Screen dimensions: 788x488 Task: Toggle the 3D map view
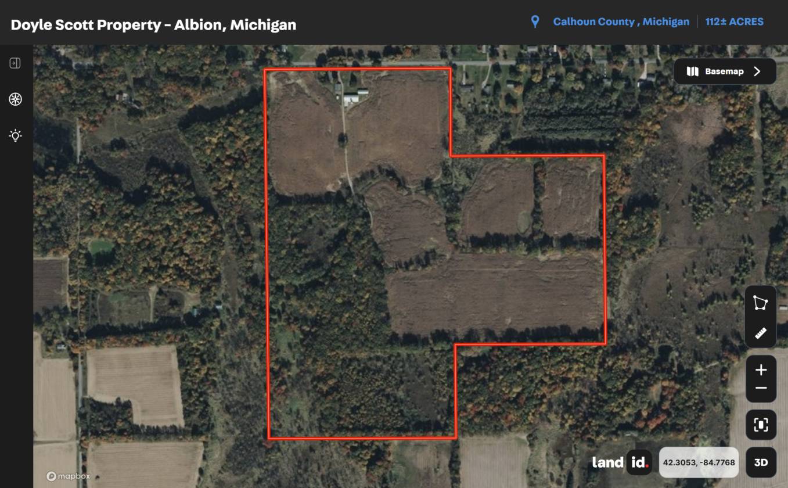761,462
